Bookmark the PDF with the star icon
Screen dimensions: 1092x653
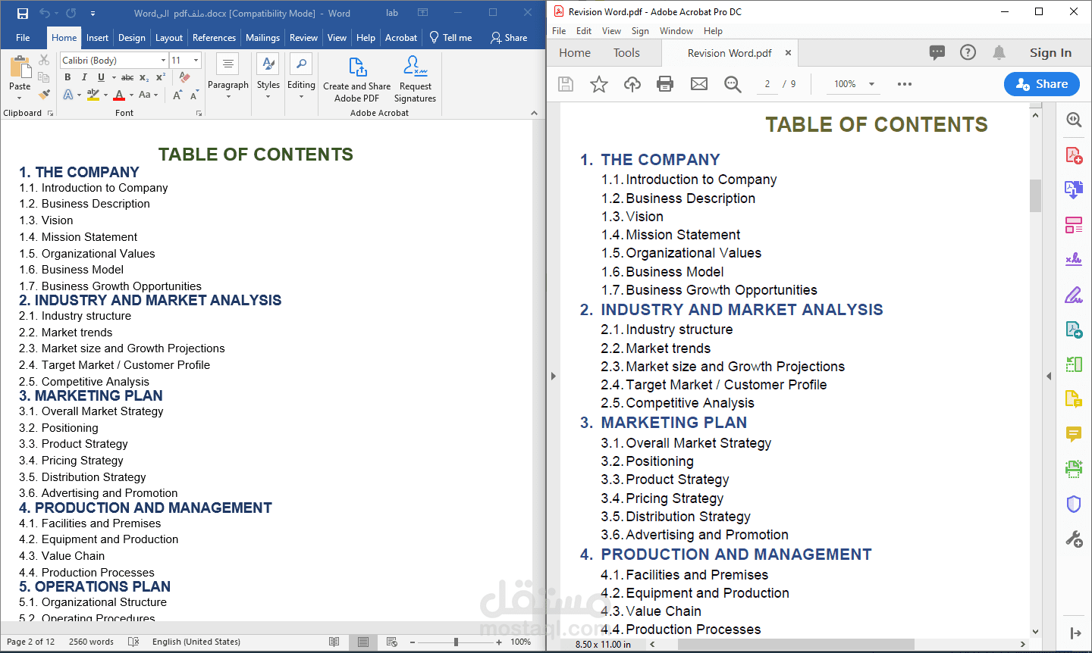pos(599,84)
